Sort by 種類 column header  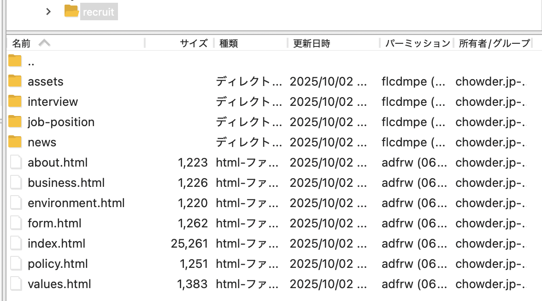coord(229,43)
